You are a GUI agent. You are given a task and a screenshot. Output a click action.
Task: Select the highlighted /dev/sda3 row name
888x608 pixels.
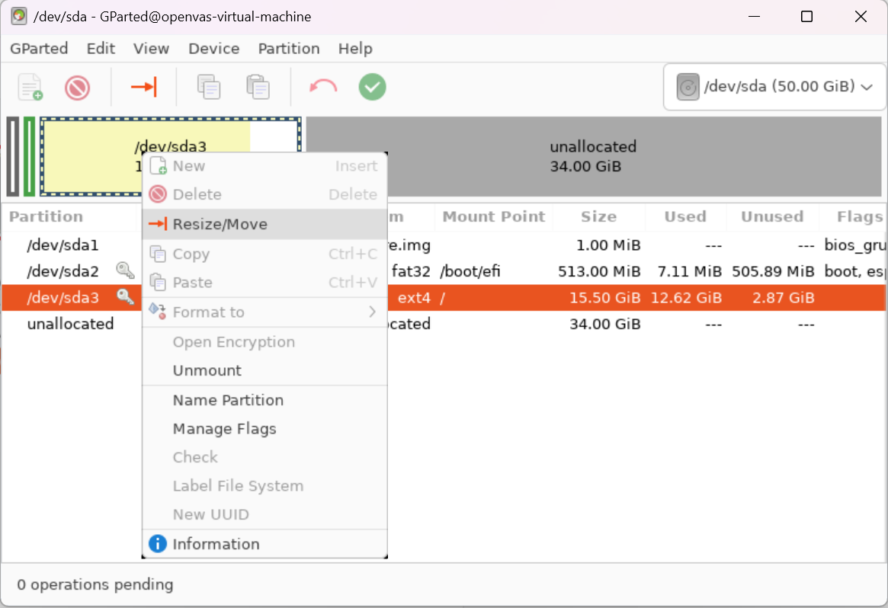(63, 297)
